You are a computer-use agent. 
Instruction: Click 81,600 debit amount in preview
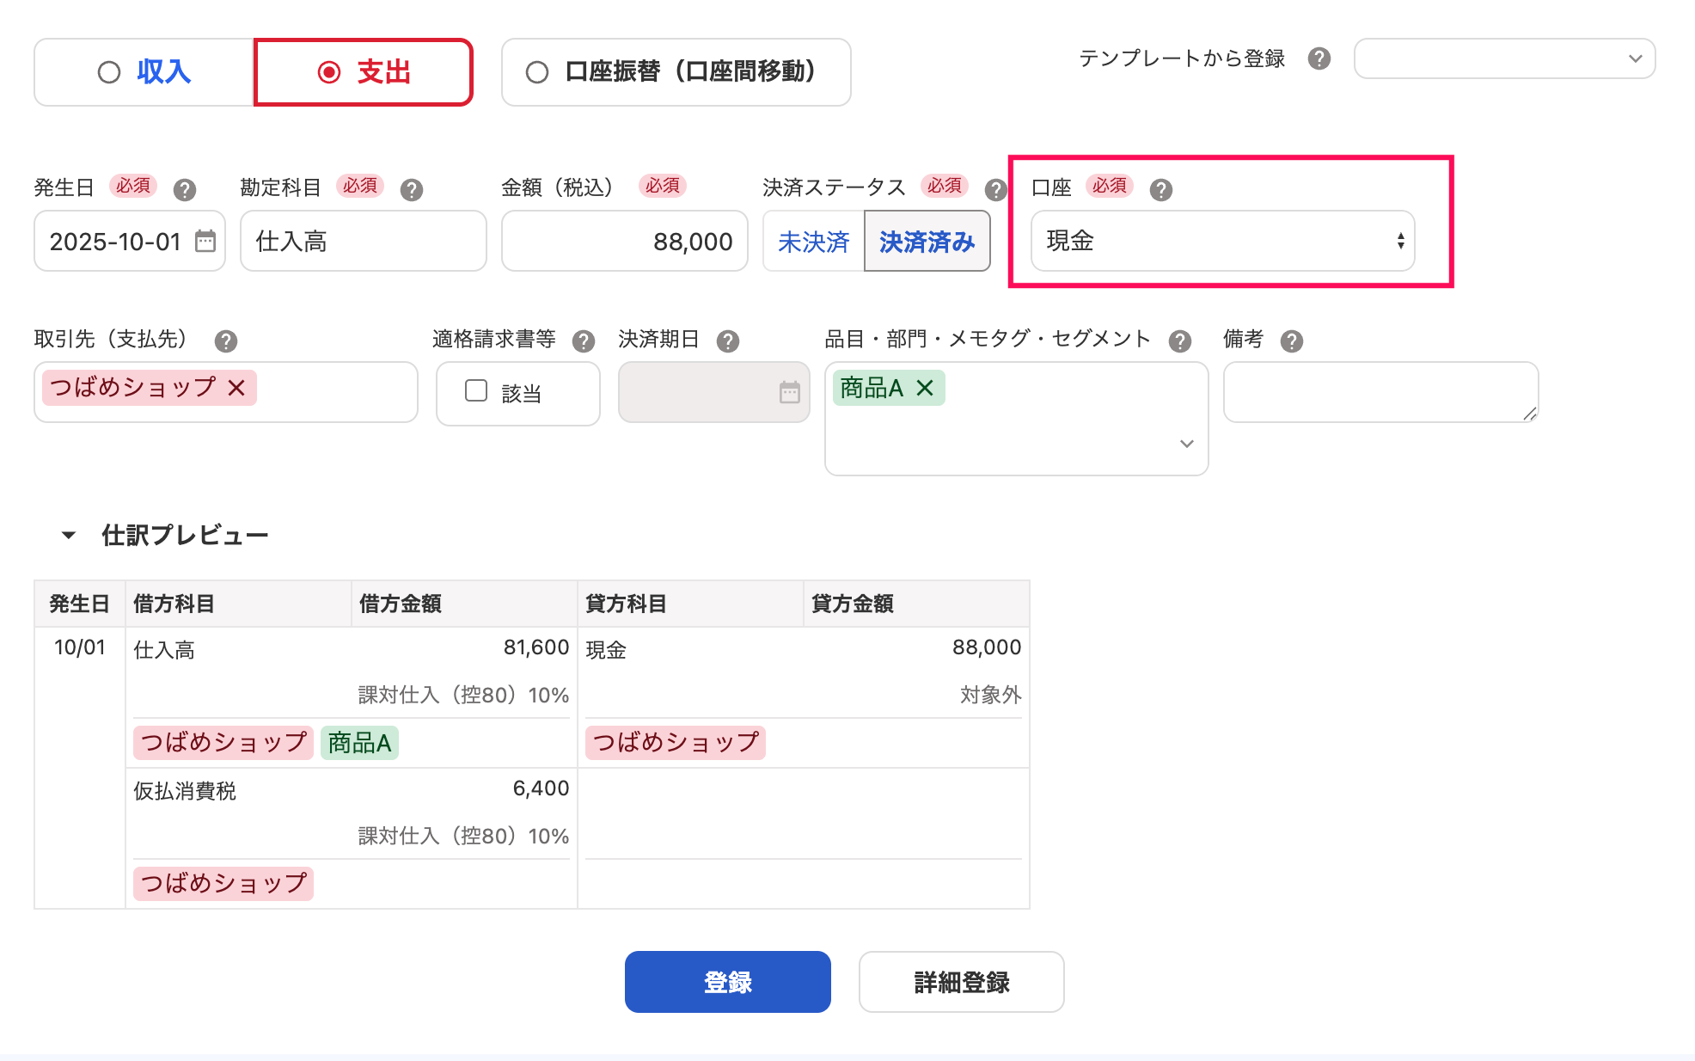(x=536, y=647)
